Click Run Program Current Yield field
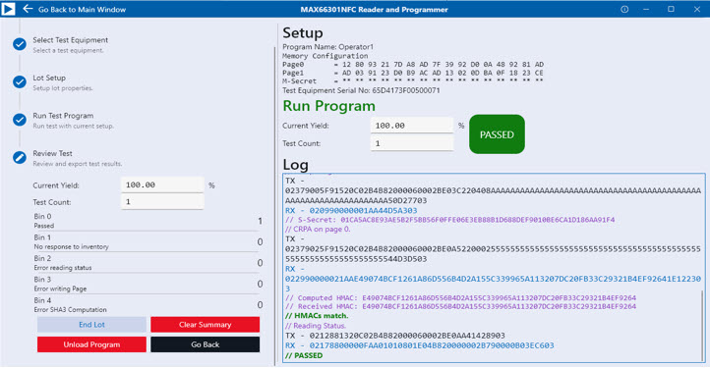The image size is (710, 368). 412,126
